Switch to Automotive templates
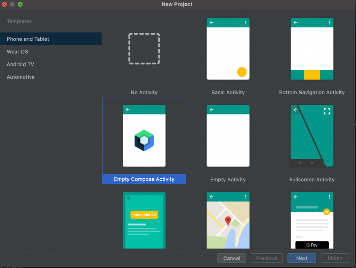The width and height of the screenshot is (356, 268). 51,77
